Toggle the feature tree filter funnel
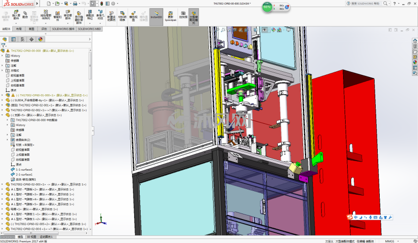The image size is (418, 243). click(x=3, y=45)
